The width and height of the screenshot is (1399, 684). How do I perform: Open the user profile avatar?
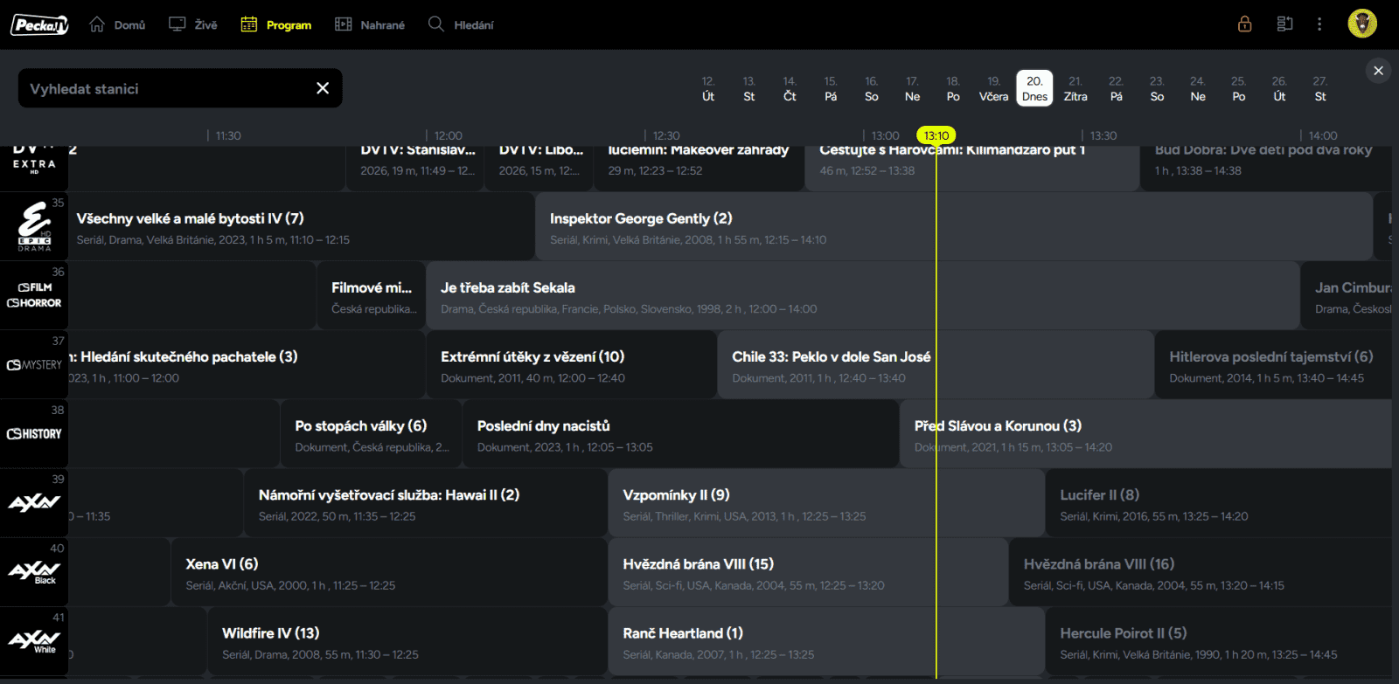[x=1362, y=24]
